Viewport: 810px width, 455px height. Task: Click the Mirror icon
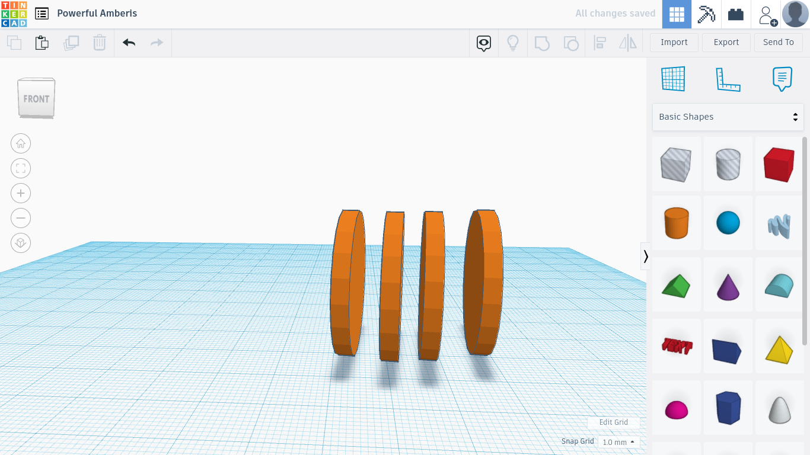point(628,43)
